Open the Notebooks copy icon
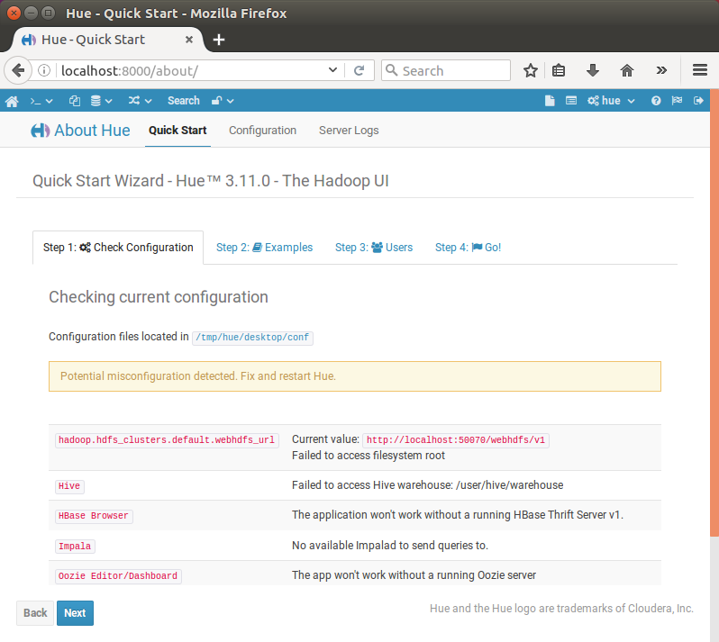Viewport: 719px width, 642px height. [x=74, y=101]
